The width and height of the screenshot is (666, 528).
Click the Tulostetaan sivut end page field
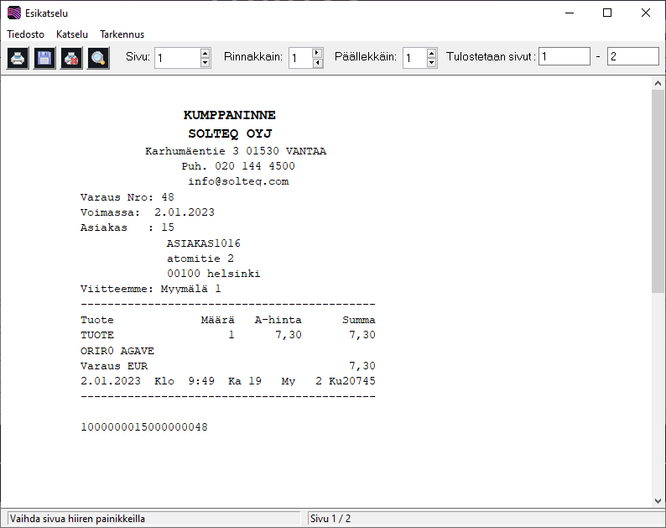point(632,56)
